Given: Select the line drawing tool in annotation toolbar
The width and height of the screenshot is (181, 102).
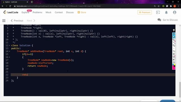Looking at the screenshot, I should (x=174, y=43).
